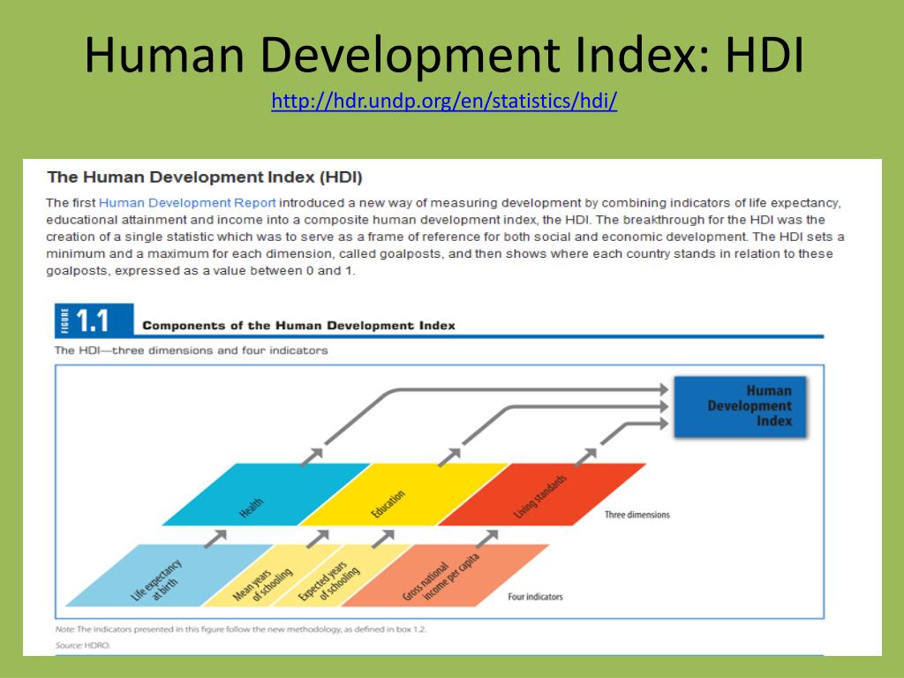The height and width of the screenshot is (678, 904).
Task: Click the blue Human Development Index box
Action: coord(741,406)
